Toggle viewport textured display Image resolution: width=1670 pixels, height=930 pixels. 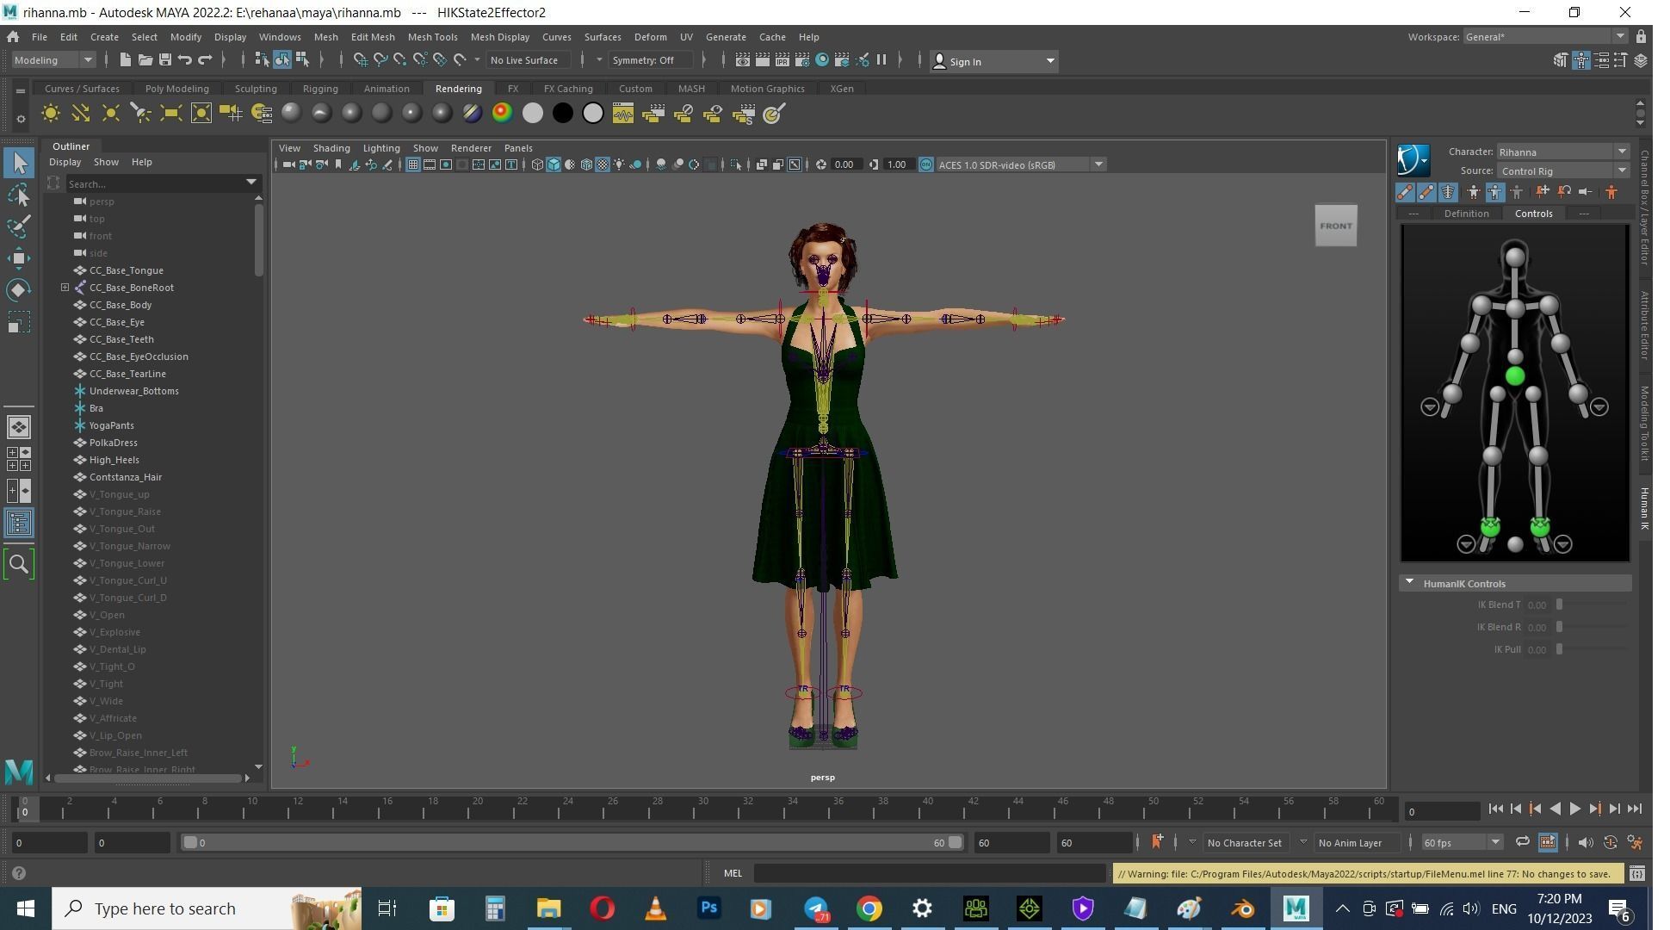pyautogui.click(x=603, y=164)
